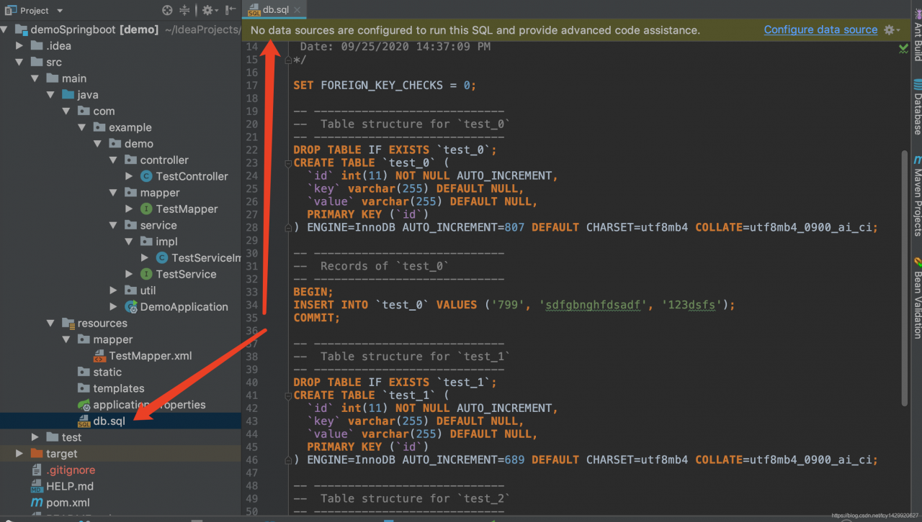This screenshot has width=922, height=522.
Task: Click the Configure data source link
Action: tap(820, 30)
